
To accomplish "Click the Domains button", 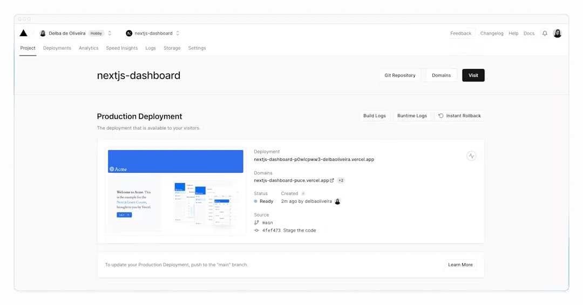I will tap(442, 75).
